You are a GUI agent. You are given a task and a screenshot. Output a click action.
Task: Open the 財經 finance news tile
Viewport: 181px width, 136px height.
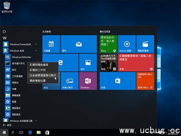[109, 62]
